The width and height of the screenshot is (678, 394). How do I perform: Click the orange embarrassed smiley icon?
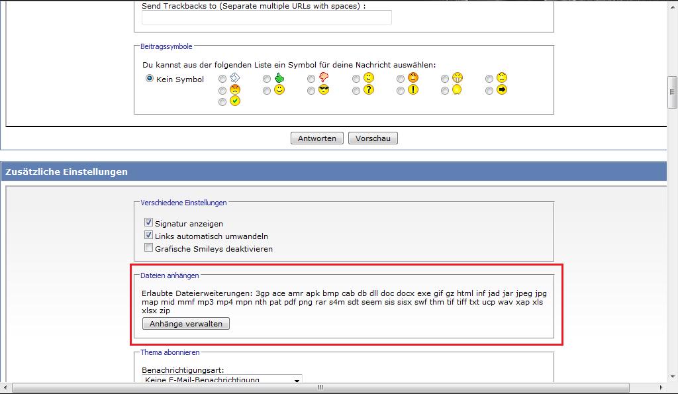pos(413,78)
